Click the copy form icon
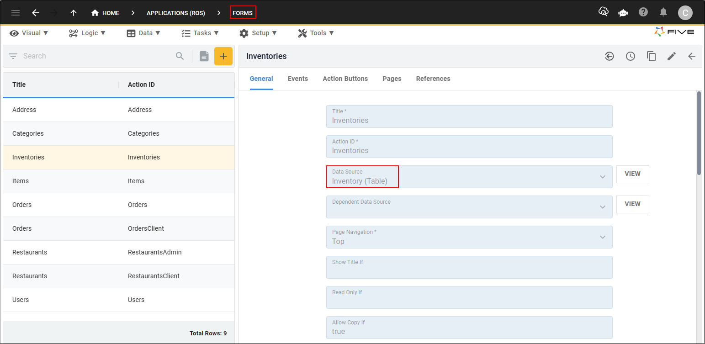 tap(651, 56)
